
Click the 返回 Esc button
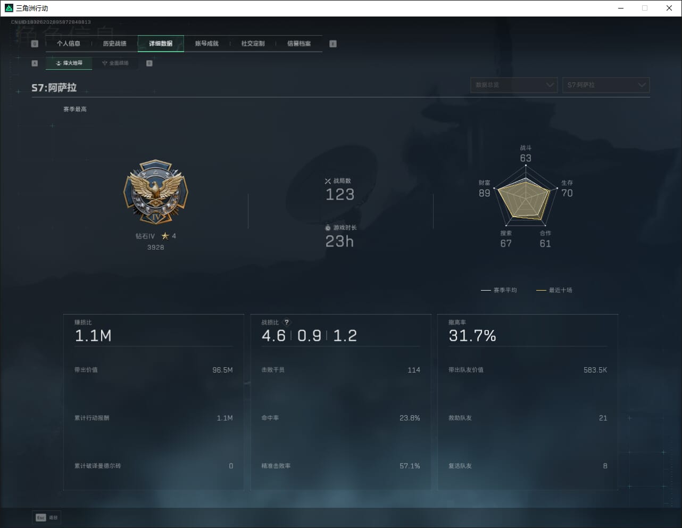[x=47, y=517]
